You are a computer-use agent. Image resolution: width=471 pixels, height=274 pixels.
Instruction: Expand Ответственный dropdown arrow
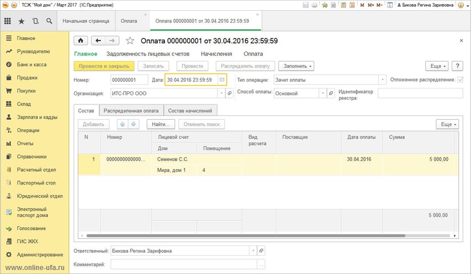253,251
